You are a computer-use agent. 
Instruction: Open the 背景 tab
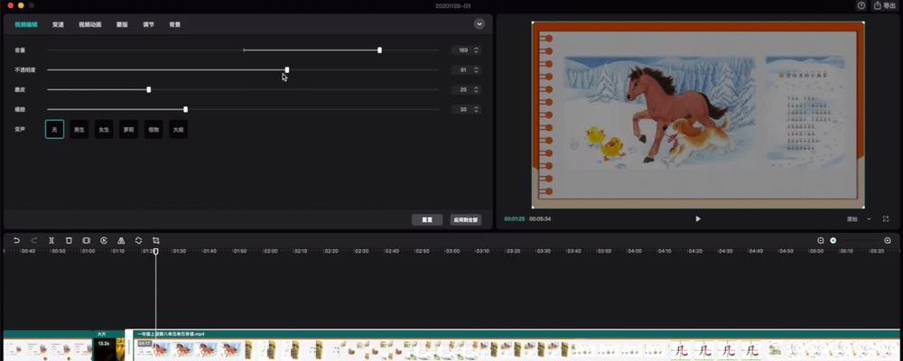tap(175, 24)
